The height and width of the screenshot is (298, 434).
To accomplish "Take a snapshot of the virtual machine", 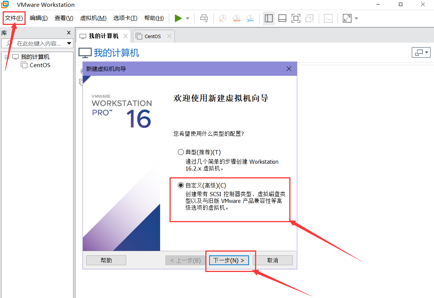I will pos(222,18).
